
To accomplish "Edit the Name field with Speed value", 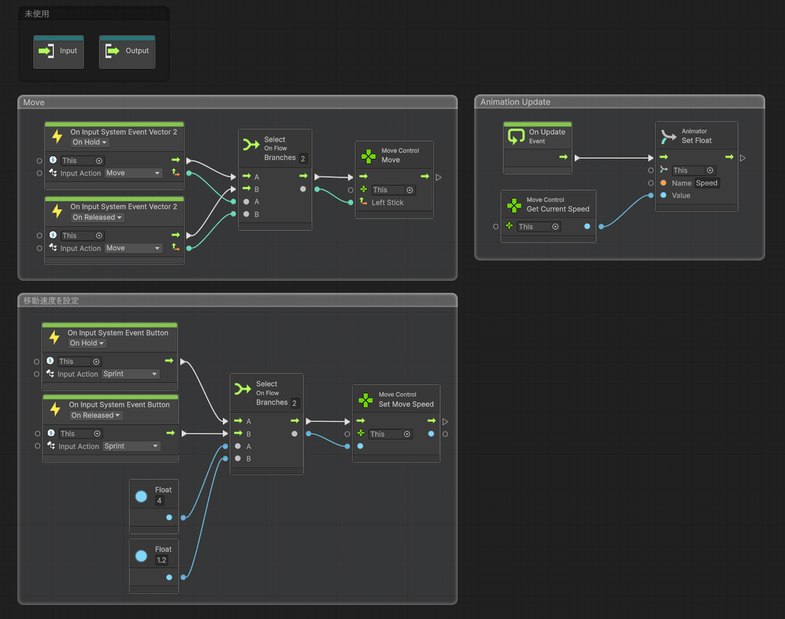I will 706,183.
